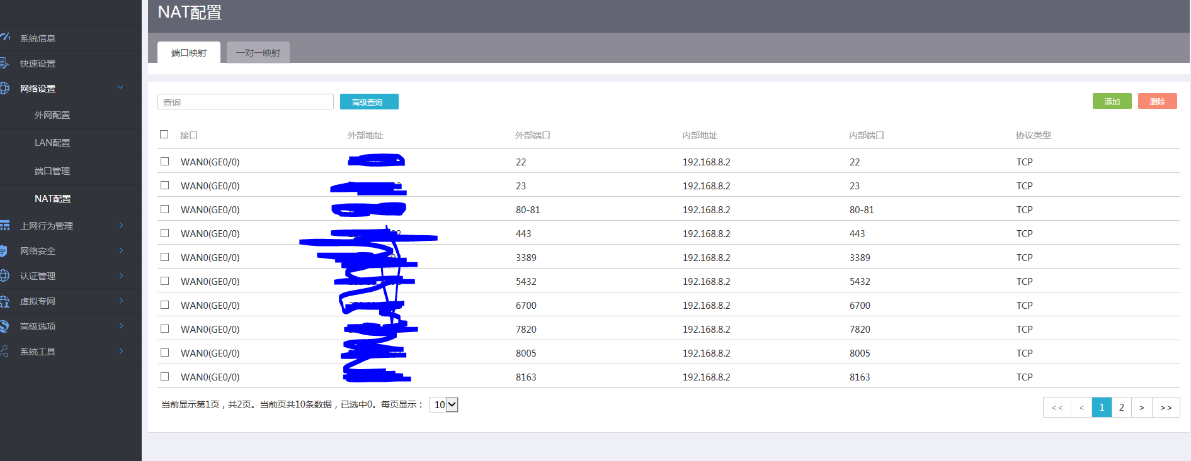Check the row with port 7820
This screenshot has width=1191, height=461.
point(165,328)
